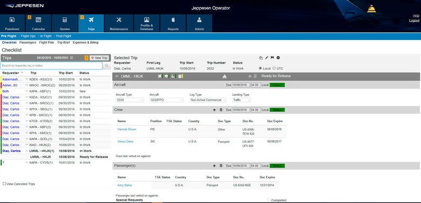
Task: Expand the MROC - MROC(2) trip row
Action: pyautogui.click(x=27, y=85)
